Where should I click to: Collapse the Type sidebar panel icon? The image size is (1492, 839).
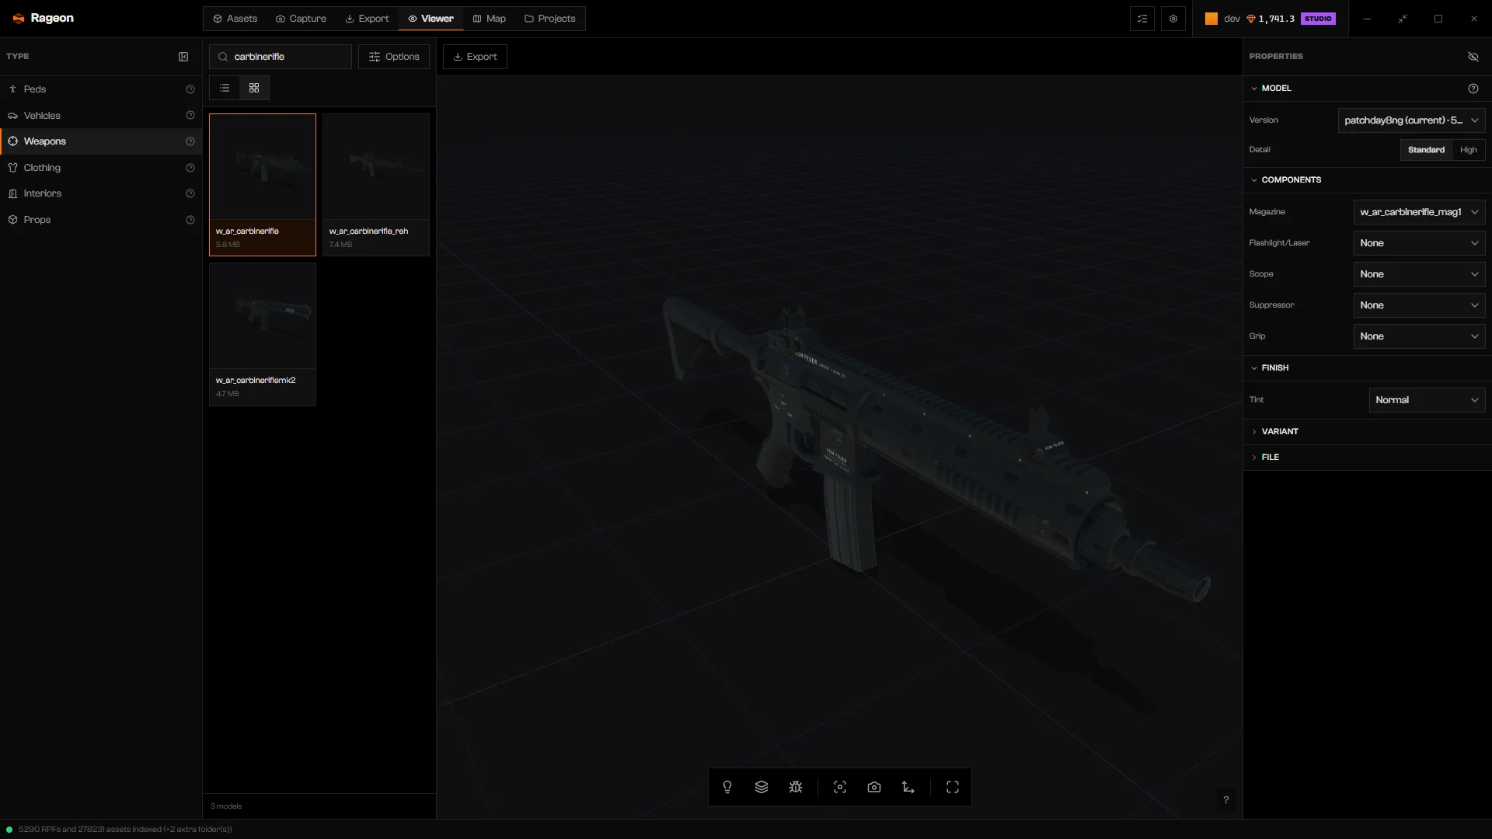click(x=183, y=57)
